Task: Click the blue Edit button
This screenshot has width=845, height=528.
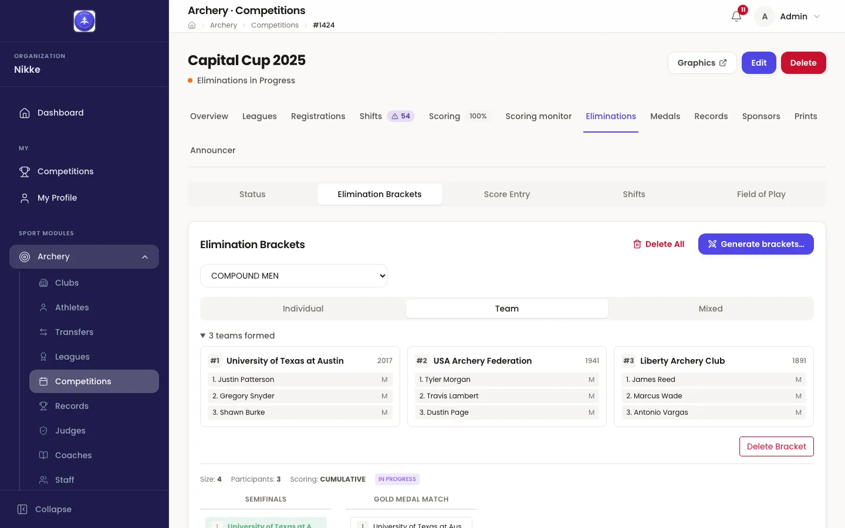Action: click(x=759, y=63)
